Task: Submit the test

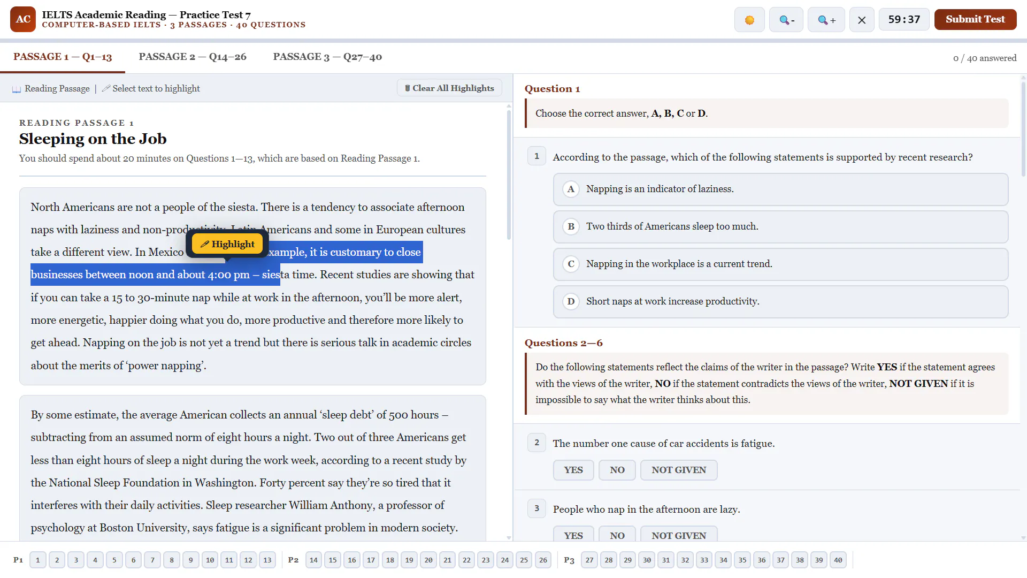Action: (x=975, y=19)
